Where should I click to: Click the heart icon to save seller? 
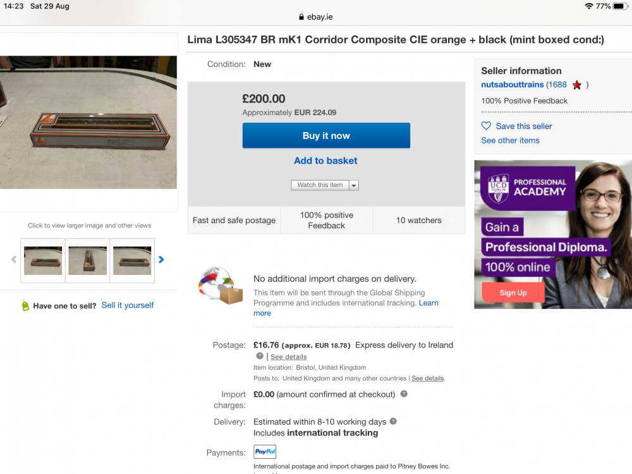coord(486,126)
